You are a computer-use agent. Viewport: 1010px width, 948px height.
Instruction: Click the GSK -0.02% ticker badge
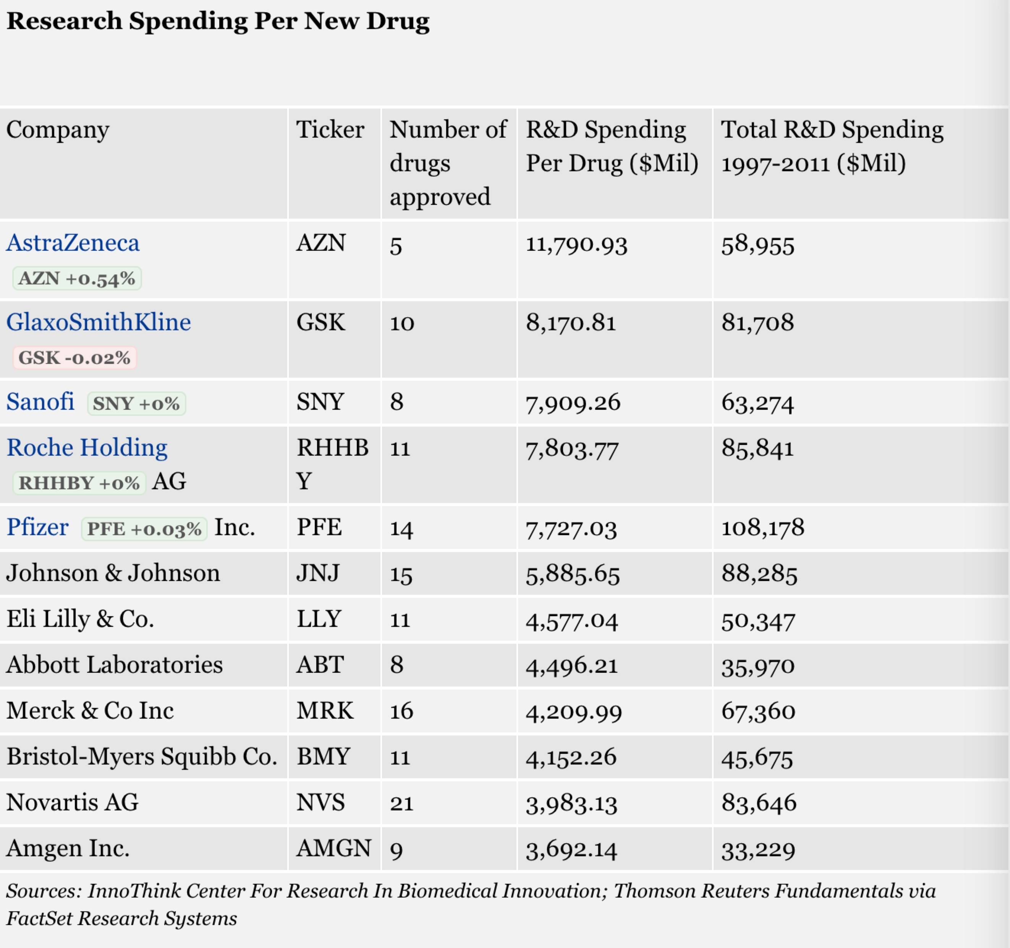(75, 358)
